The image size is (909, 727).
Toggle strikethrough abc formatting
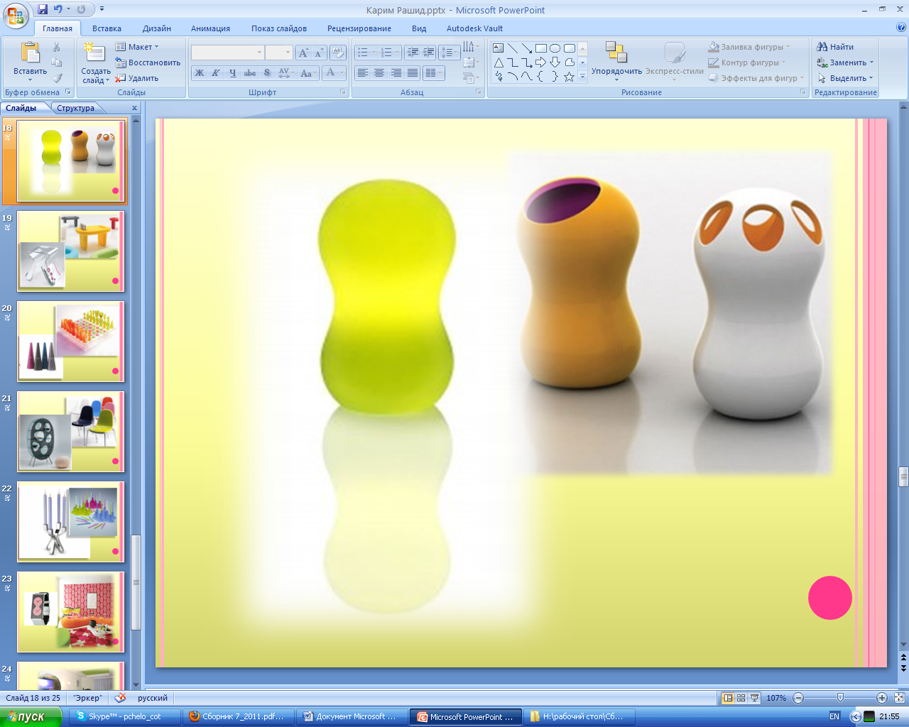point(250,73)
